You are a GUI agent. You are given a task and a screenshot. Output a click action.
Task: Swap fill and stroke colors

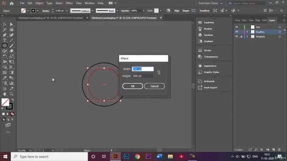pyautogui.click(x=13, y=100)
